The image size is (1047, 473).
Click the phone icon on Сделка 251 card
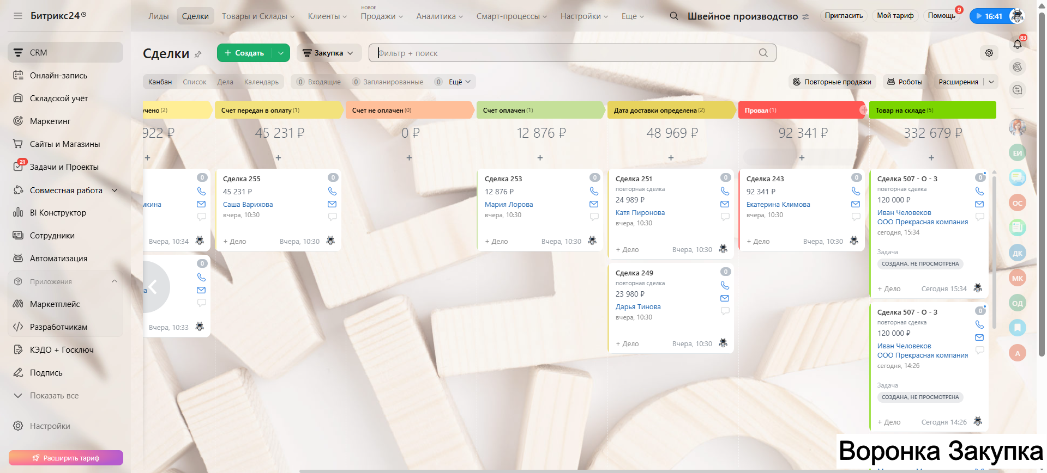(725, 191)
